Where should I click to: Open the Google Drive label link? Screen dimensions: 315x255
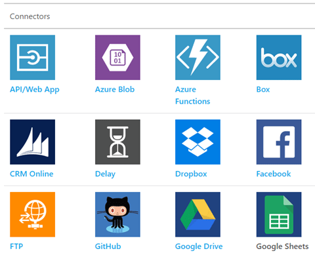[x=199, y=246]
